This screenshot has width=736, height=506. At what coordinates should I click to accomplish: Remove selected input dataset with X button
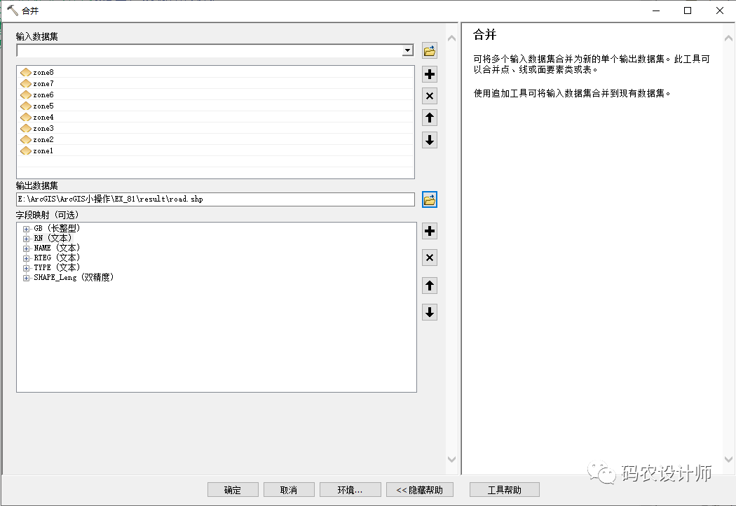coord(430,97)
